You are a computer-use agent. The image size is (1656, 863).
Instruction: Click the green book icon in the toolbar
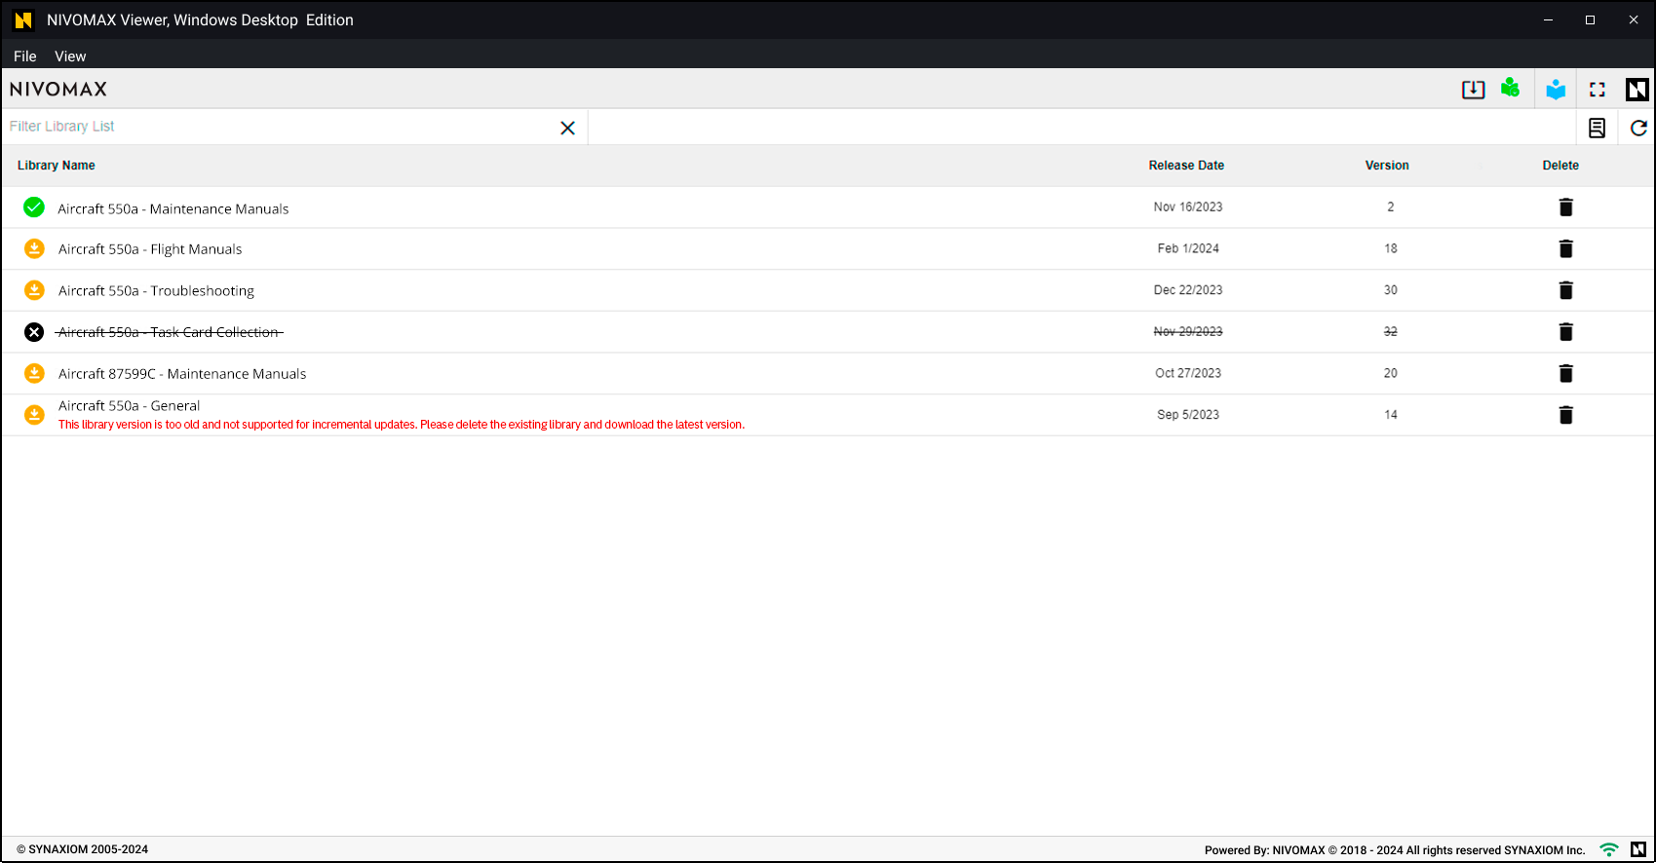pos(1511,89)
